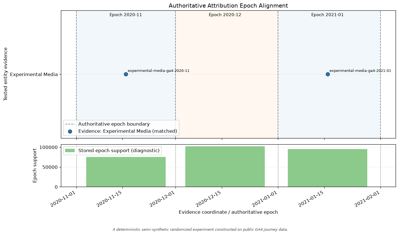The height and width of the screenshot is (235, 399).
Task: Select the 2020-12 epoch support bar
Action: tap(225, 166)
